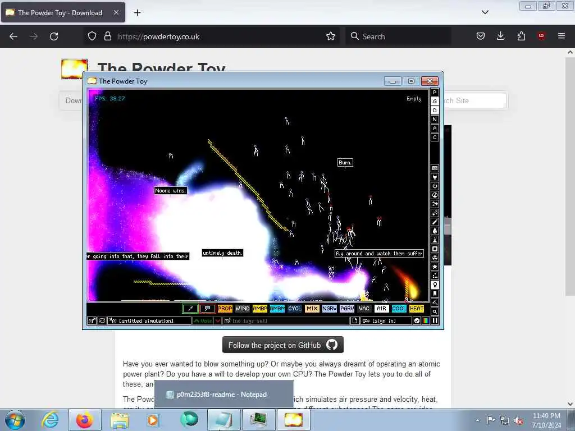Open the Radioactive elements section icon
Image resolution: width=575 pixels, height=431 pixels.
click(435, 258)
